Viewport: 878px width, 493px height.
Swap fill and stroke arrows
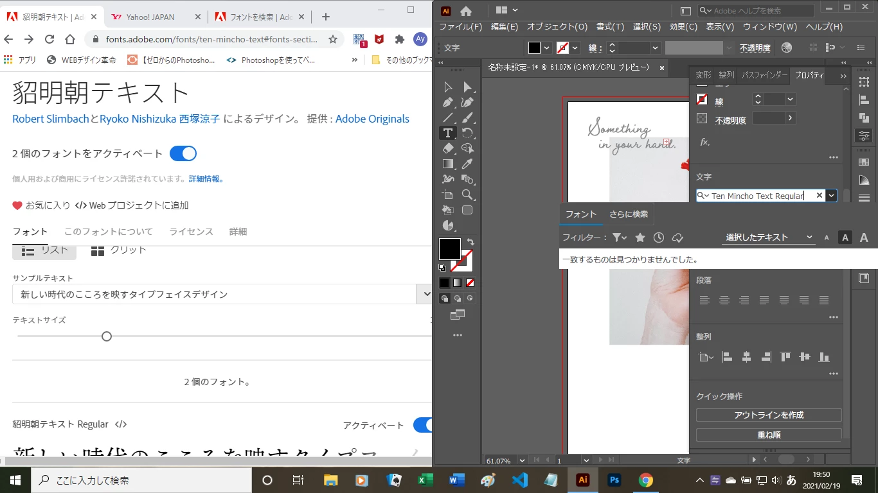click(470, 242)
